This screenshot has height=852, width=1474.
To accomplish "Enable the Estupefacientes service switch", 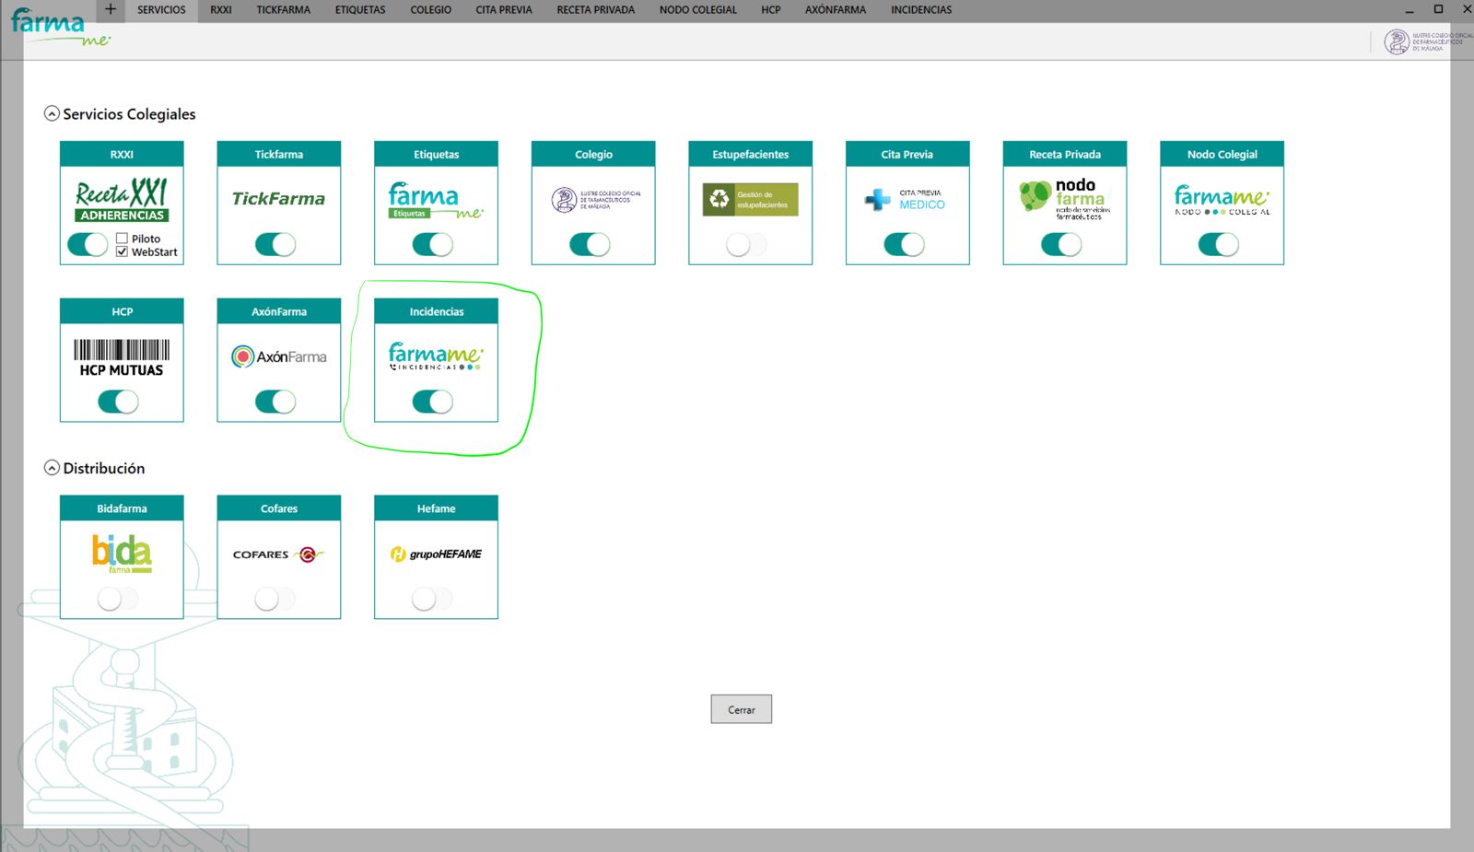I will point(746,244).
